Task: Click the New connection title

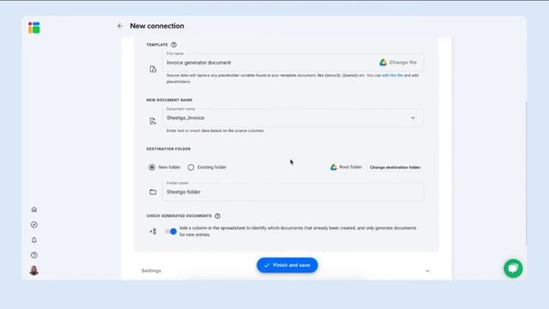Action: (157, 26)
